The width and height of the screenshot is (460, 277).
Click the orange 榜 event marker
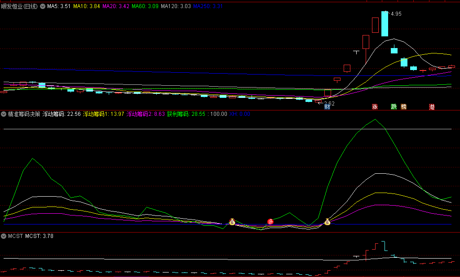click(x=404, y=107)
